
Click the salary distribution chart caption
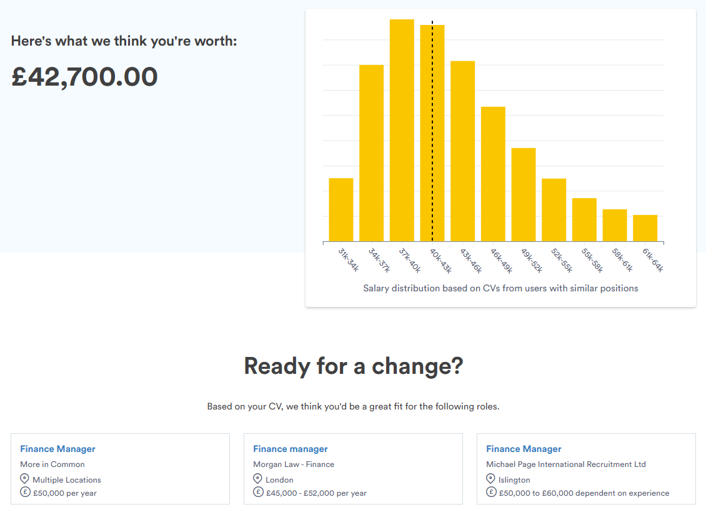click(500, 288)
